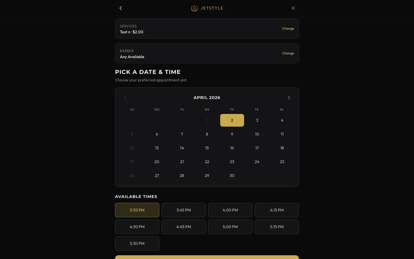Close the booking overlay with the X
Screen dimensions: 414x259
coord(293,8)
